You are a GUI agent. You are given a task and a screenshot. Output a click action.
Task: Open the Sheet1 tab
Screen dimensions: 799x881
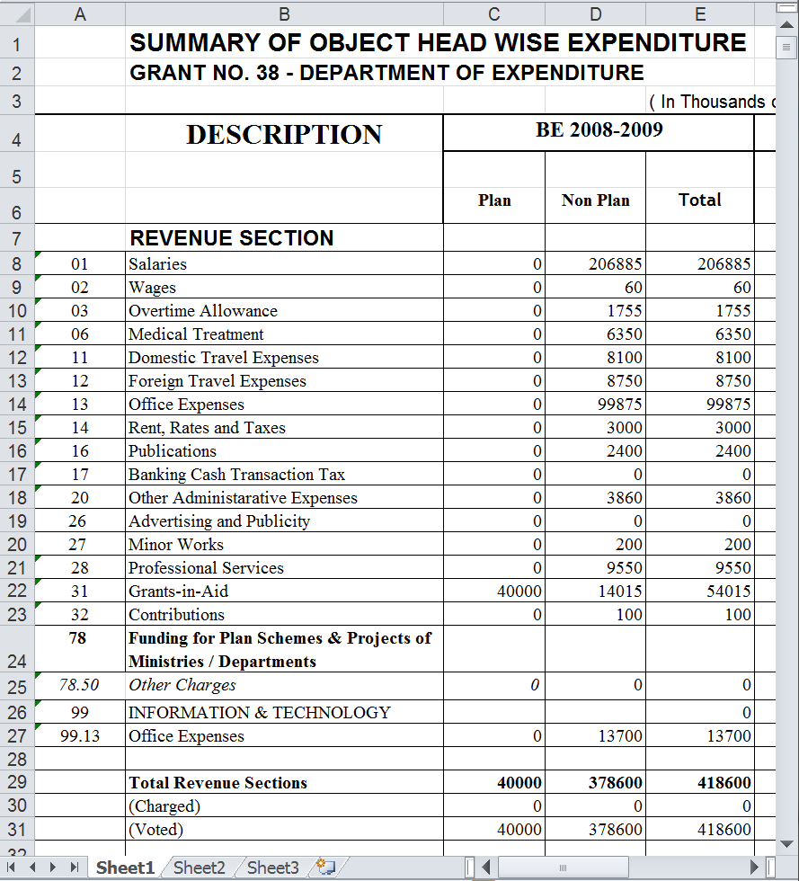pyautogui.click(x=125, y=868)
